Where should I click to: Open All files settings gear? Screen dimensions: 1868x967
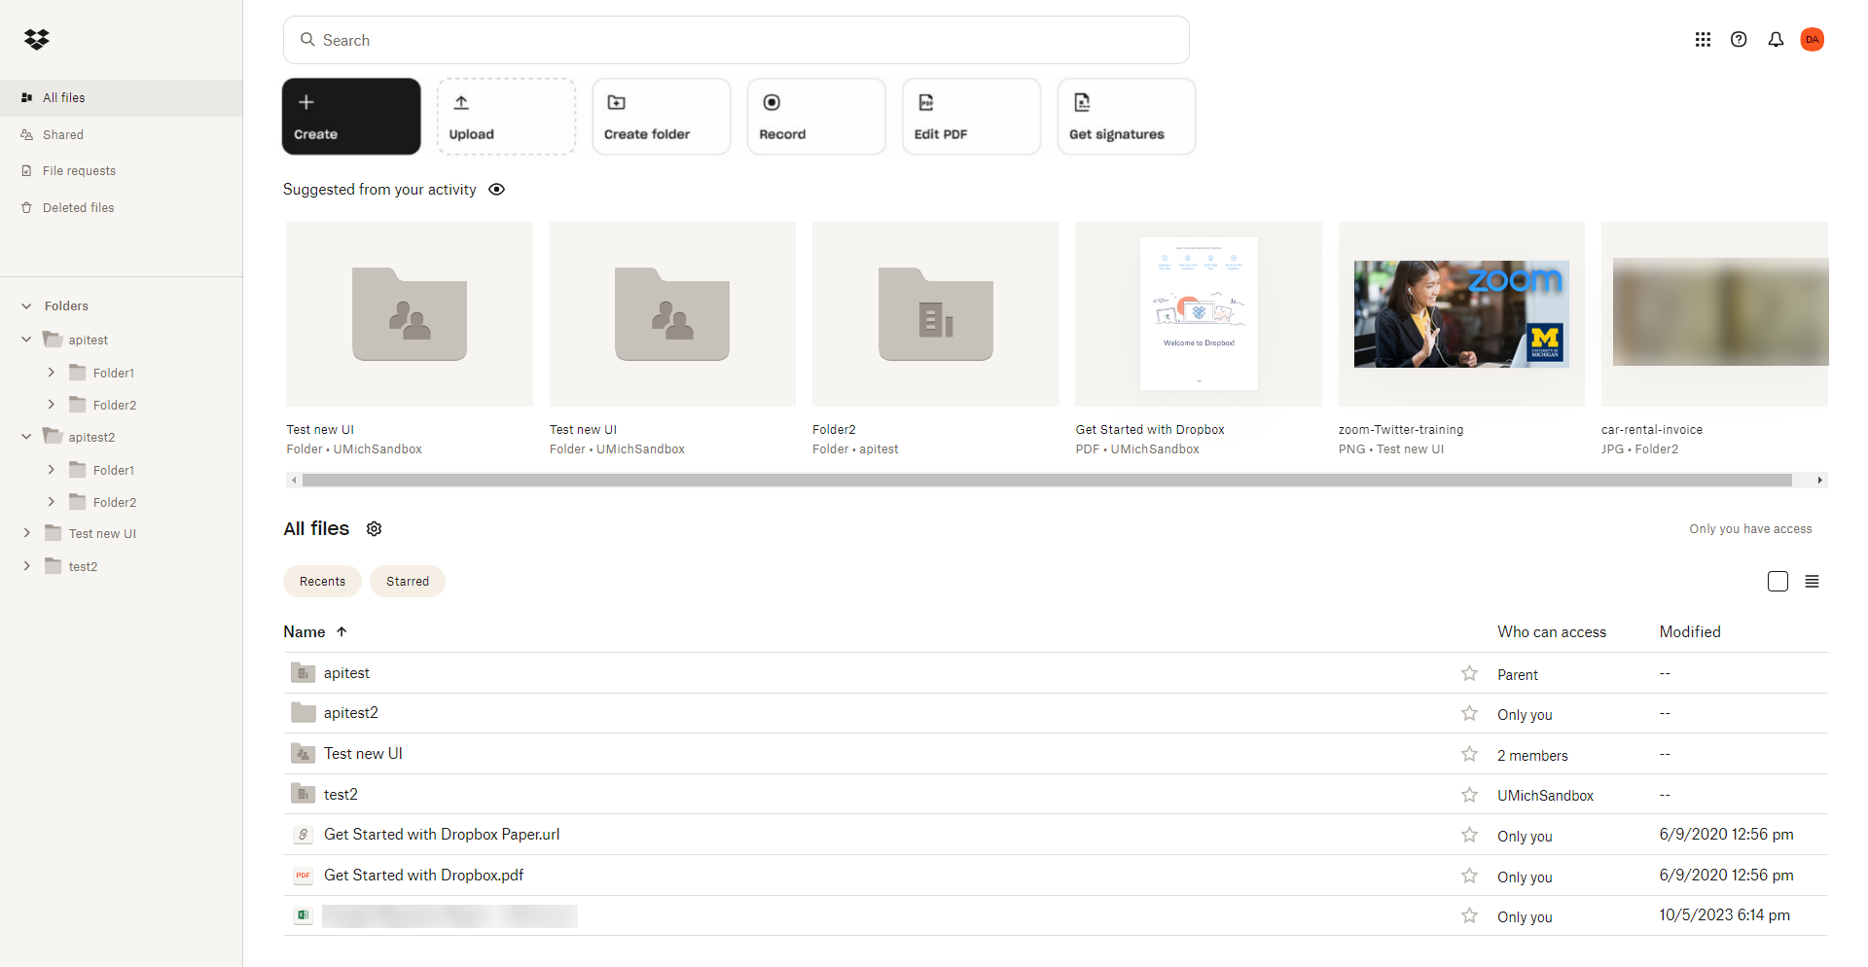point(374,529)
